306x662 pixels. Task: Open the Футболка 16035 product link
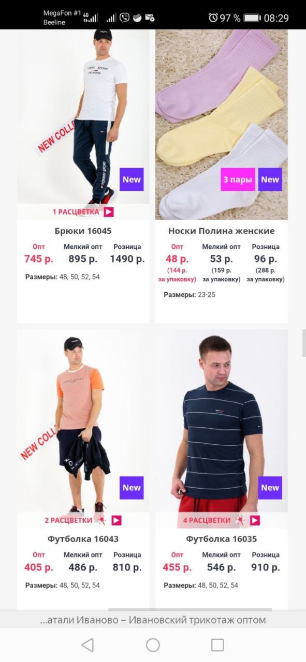pos(222,539)
